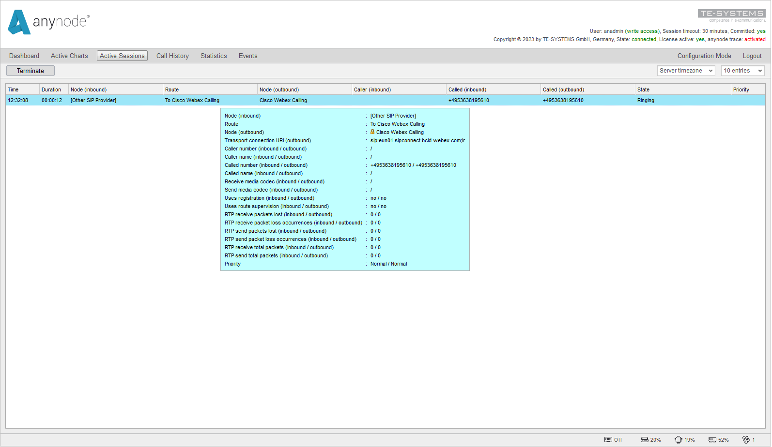Screen dimensions: 772x447
Task: Click the anynode trace 'activated' status
Action: pyautogui.click(x=755, y=39)
